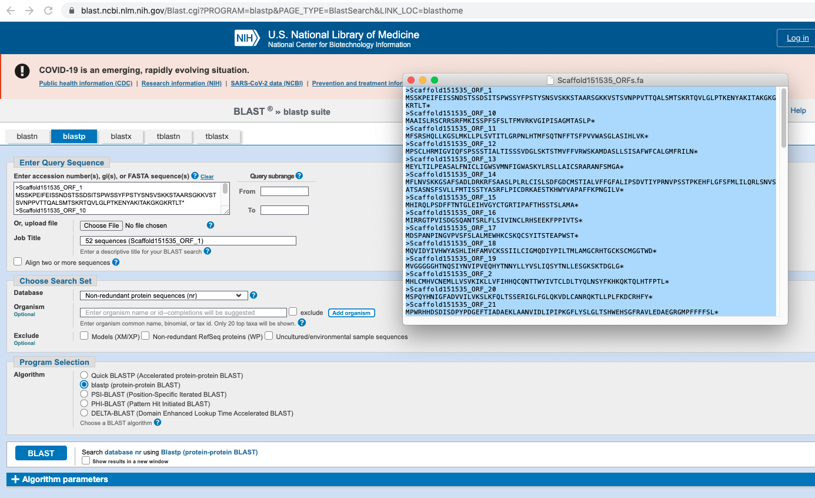
Task: Click the subrange To field
Action: (x=285, y=210)
